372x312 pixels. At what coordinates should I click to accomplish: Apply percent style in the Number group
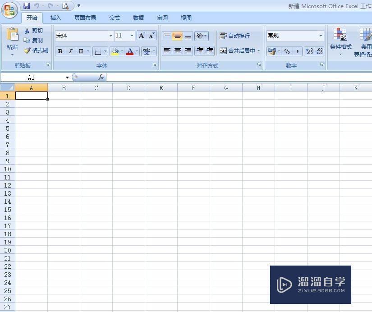pyautogui.click(x=288, y=51)
